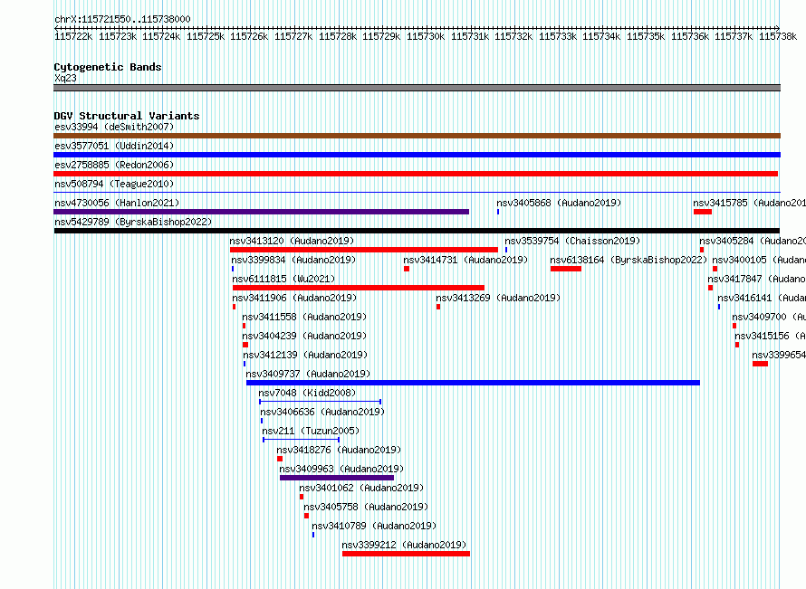Image resolution: width=806 pixels, height=589 pixels.
Task: Click the 115725k ruler position
Action: [x=206, y=36]
